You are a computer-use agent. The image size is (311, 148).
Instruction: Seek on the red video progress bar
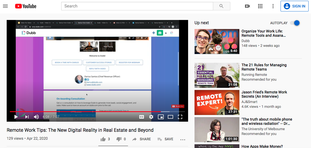point(97,112)
